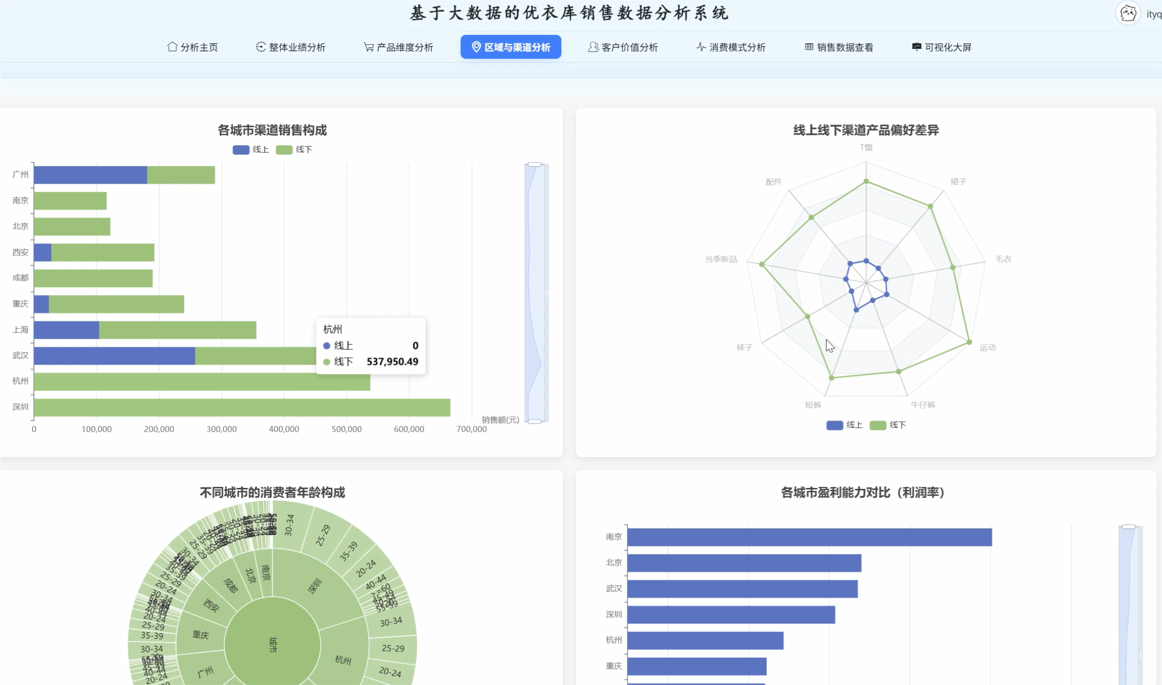Click the 深圳 bar in channel sales chart
Viewport: 1162px width, 685px height.
[242, 407]
